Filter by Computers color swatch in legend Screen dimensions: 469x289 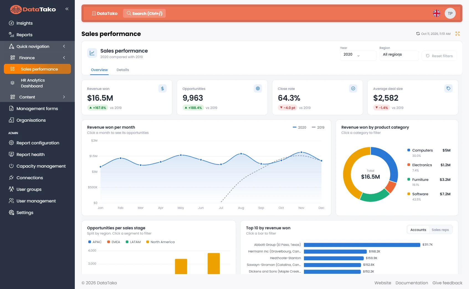click(409, 150)
